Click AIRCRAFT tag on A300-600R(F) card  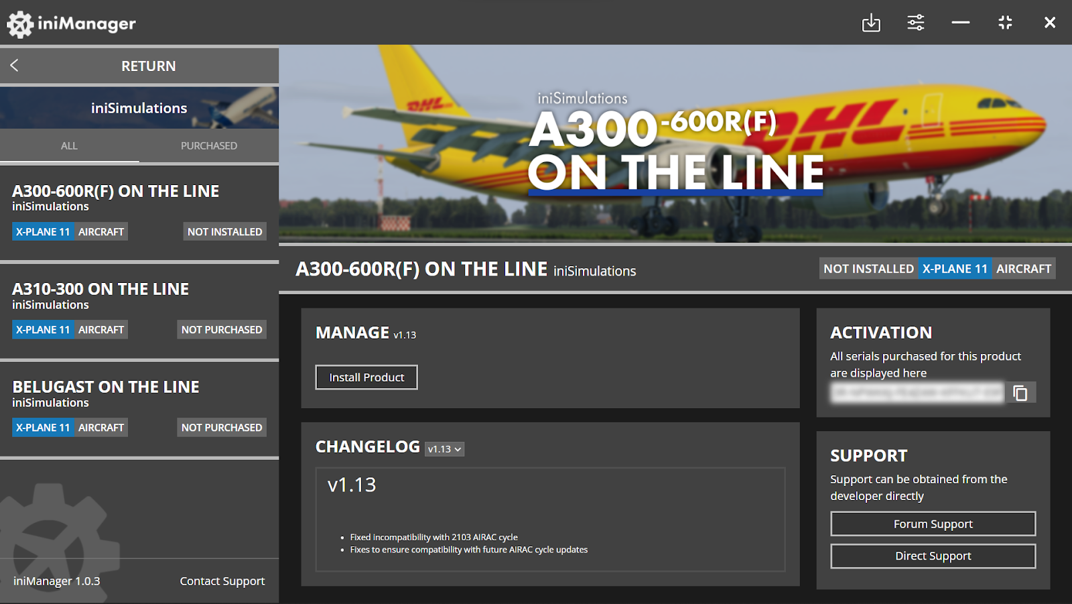[101, 232]
